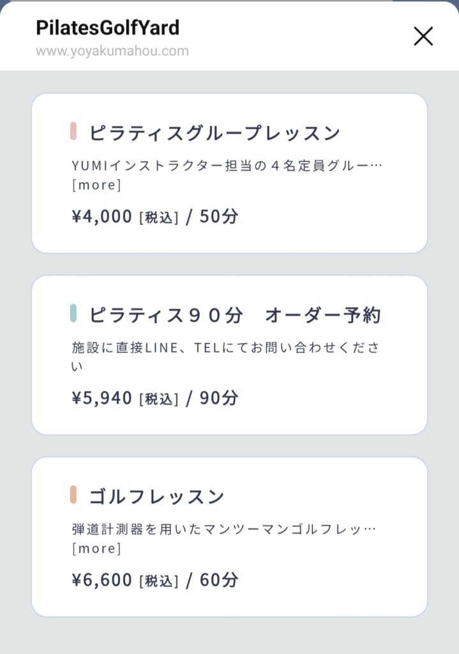Click the [税込] label on the ¥5,940 price

pyautogui.click(x=159, y=400)
